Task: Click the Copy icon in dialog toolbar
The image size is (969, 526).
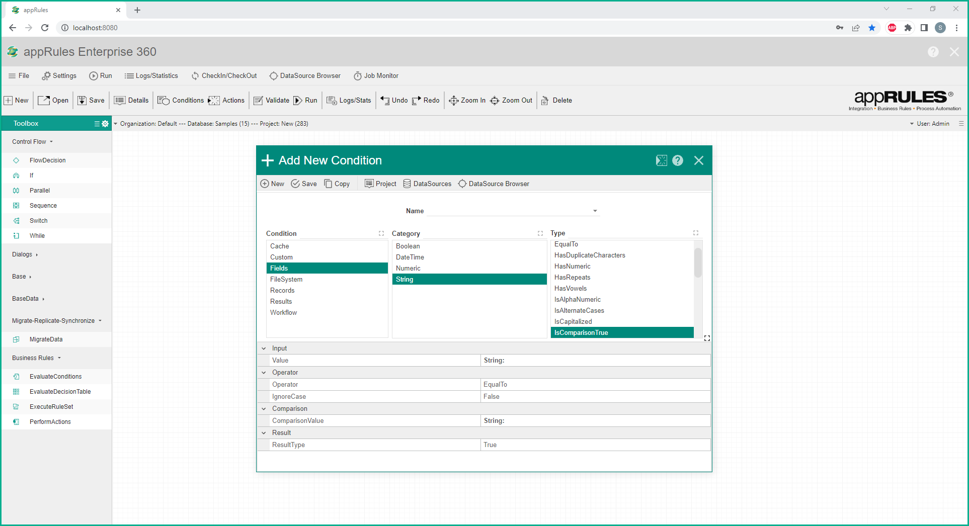Action: tap(328, 184)
